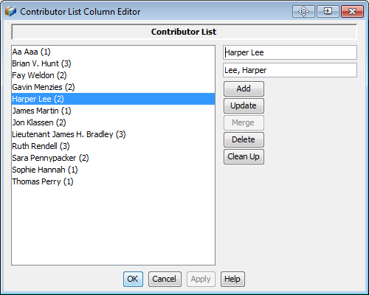Focus the Lee, Harper sort name field
This screenshot has width=369, height=295.
point(290,70)
